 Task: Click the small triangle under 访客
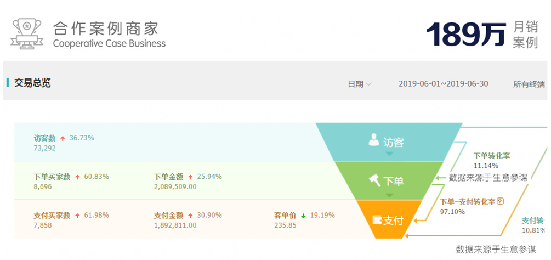389,155
